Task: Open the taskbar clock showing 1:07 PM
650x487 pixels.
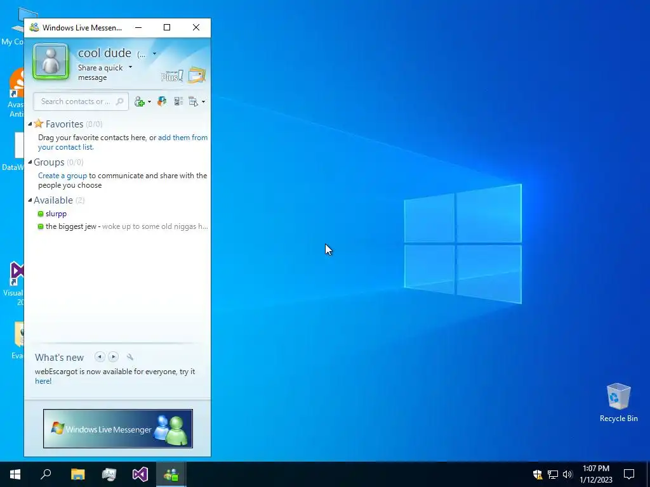Action: click(596, 474)
